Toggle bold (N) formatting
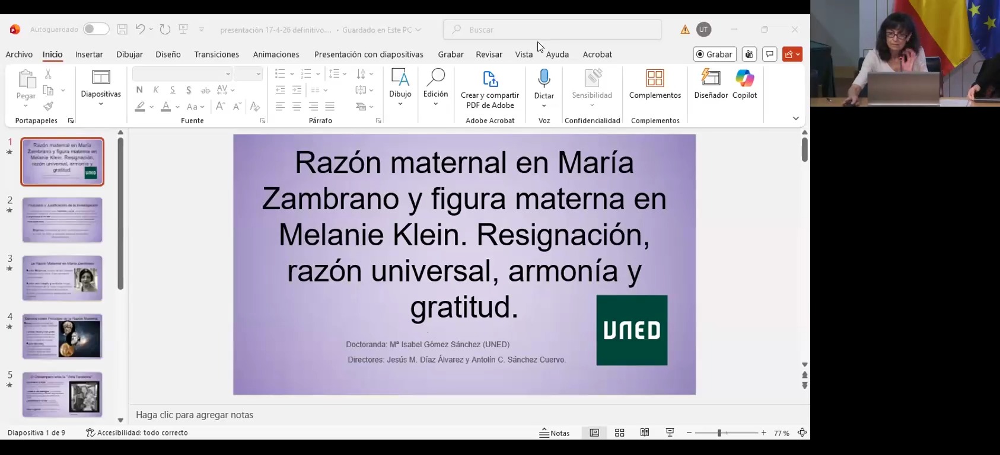 tap(139, 90)
